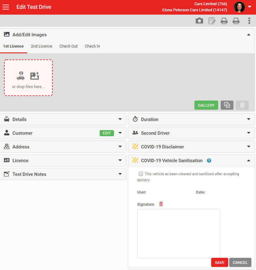Screen dimensions: 256x270
Task: Click the 'Date:' field label
Action: click(x=201, y=192)
